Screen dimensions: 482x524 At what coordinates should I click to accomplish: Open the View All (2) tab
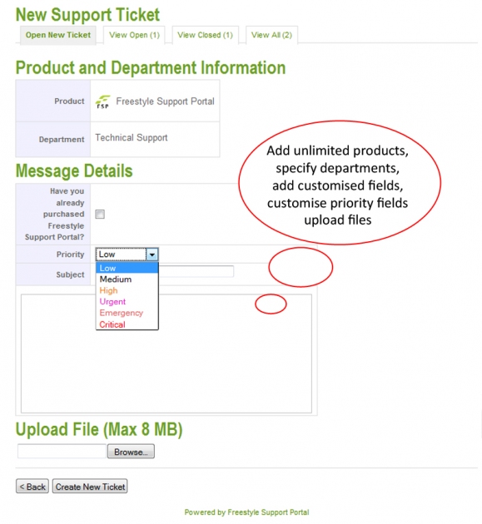tap(271, 35)
